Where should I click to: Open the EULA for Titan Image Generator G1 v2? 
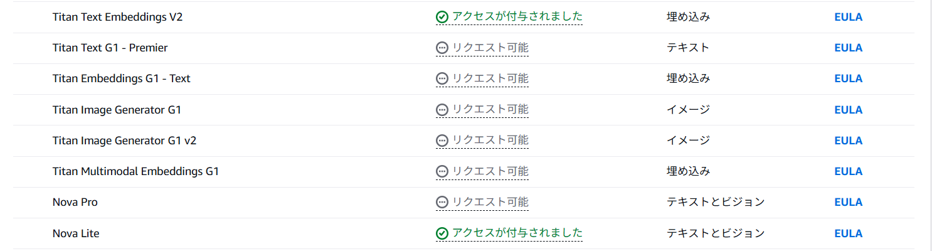coord(848,141)
